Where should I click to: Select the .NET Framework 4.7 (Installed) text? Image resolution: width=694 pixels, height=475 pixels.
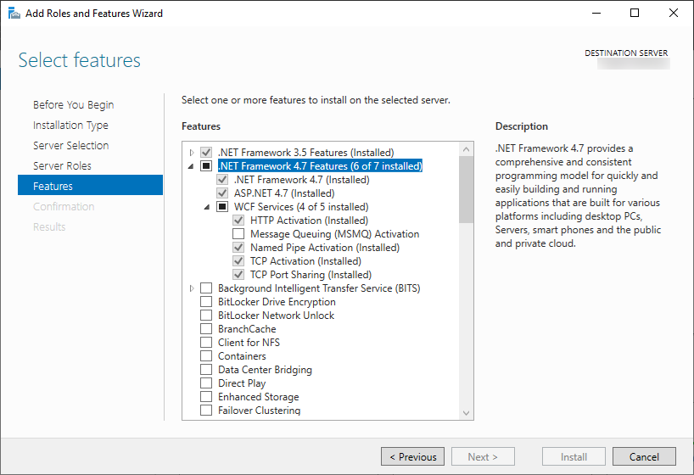302,180
